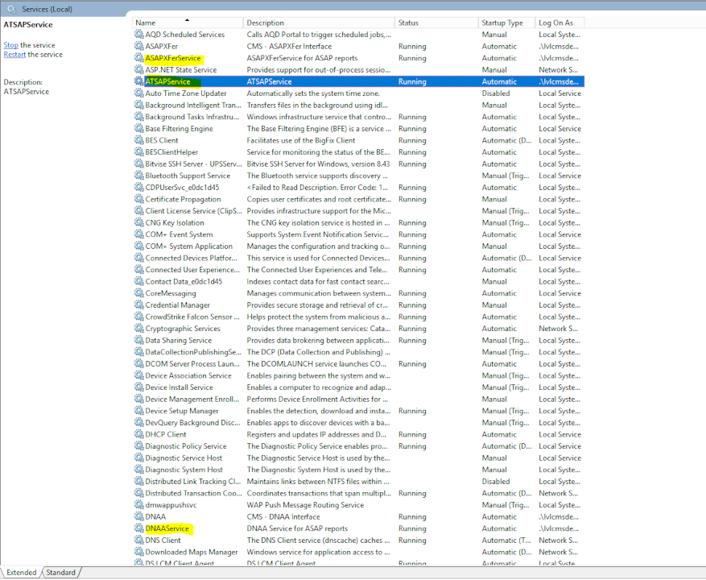706x580 pixels.
Task: Select Diagnostic Service Host row
Action: (x=358, y=458)
